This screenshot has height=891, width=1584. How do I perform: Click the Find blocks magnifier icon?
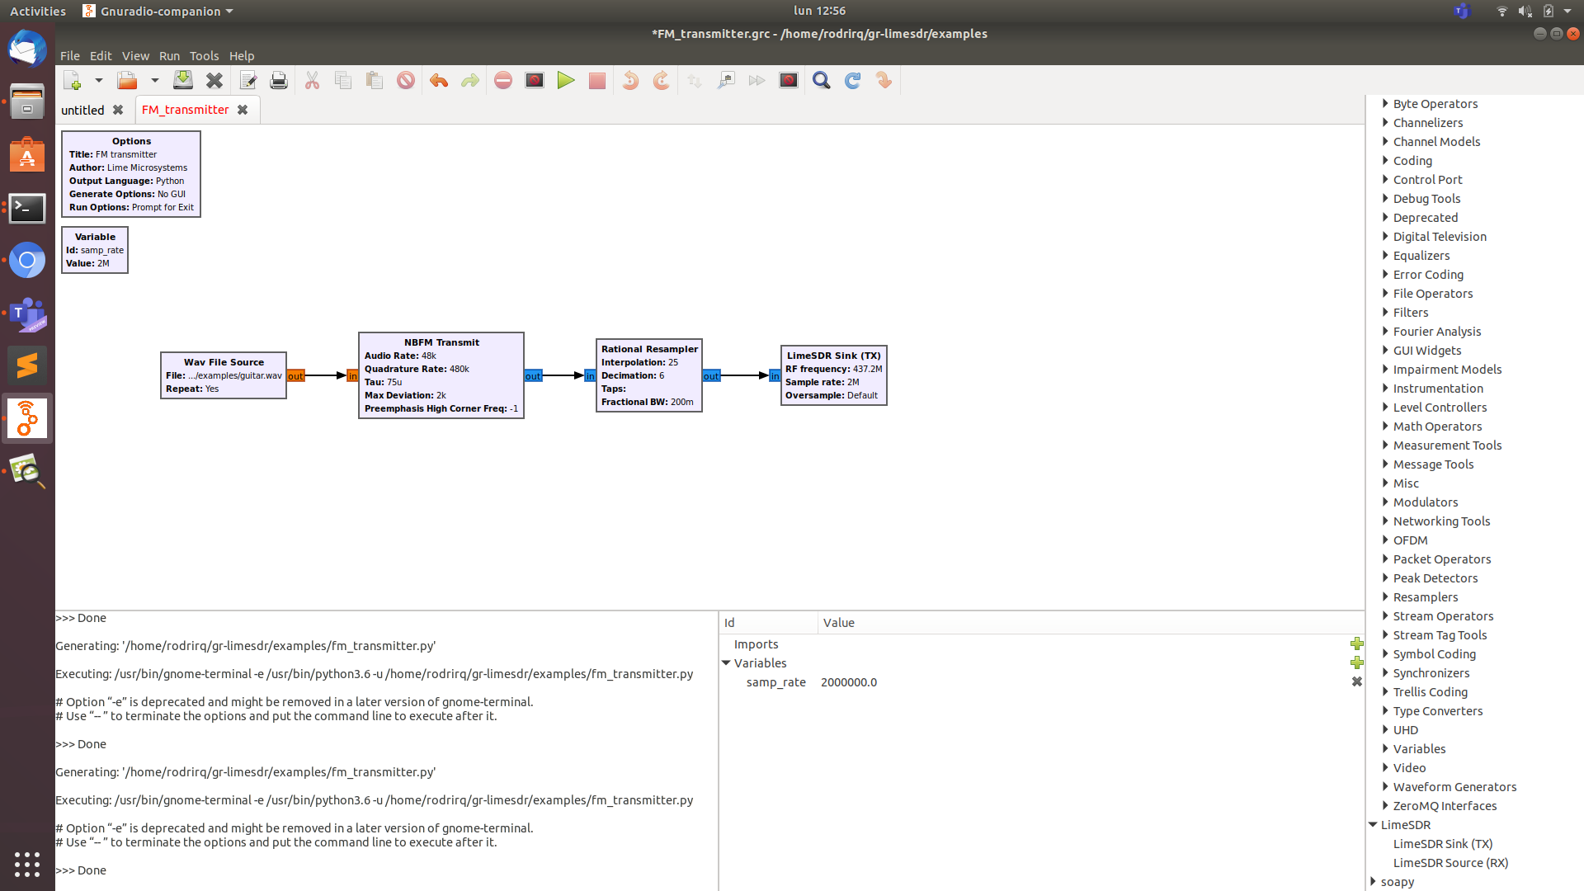click(821, 80)
